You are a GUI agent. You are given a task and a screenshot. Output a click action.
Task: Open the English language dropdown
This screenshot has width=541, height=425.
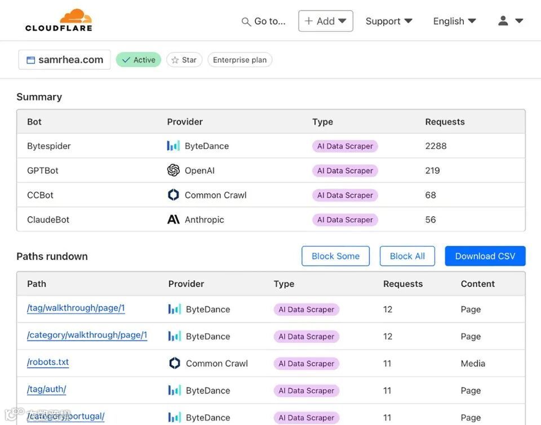click(454, 21)
